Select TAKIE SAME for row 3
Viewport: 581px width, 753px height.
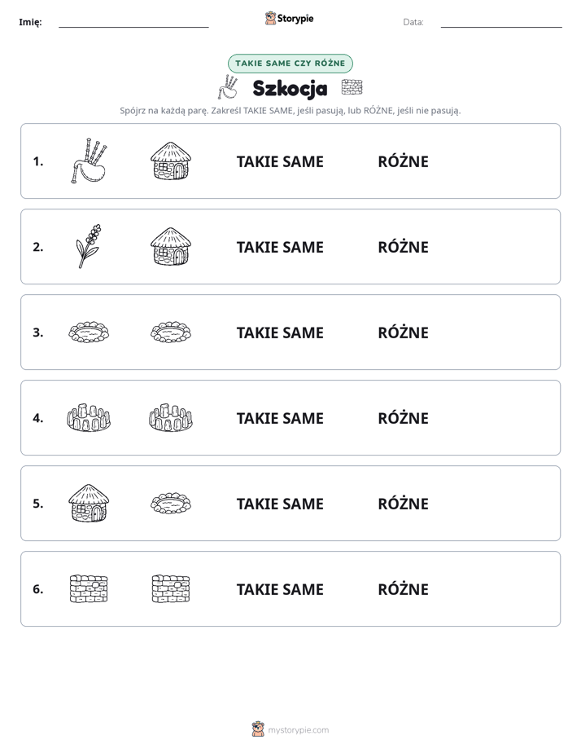pos(280,332)
